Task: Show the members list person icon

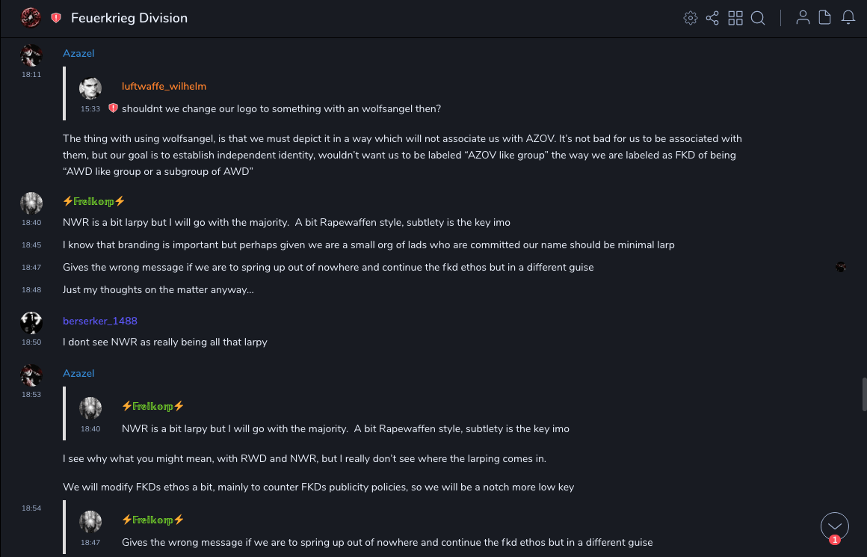Action: (803, 18)
